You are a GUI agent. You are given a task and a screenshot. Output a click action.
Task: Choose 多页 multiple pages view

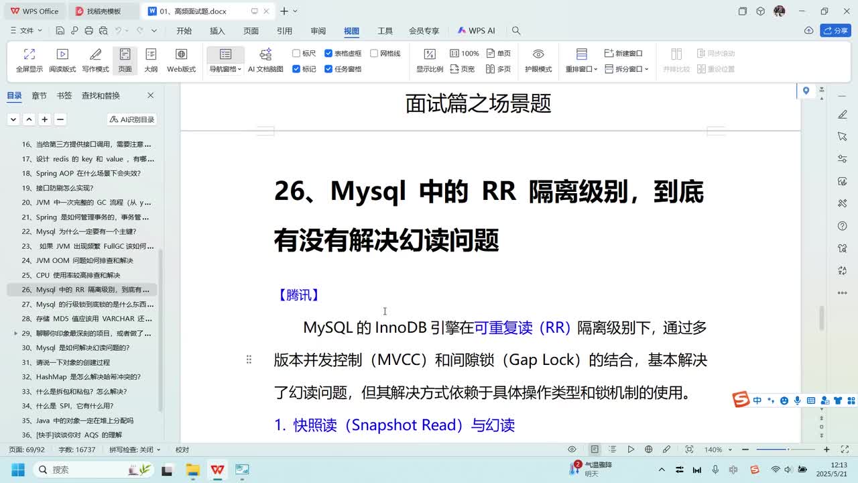(x=499, y=69)
